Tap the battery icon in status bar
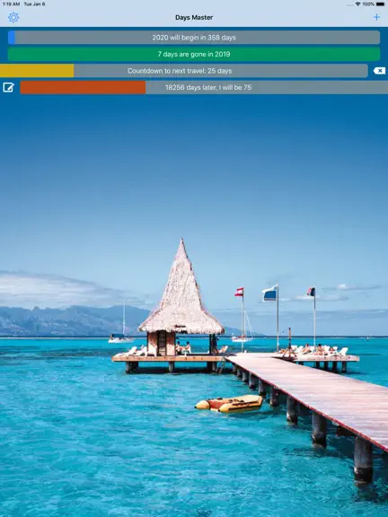Viewport: 388px width, 517px height. (x=380, y=4)
